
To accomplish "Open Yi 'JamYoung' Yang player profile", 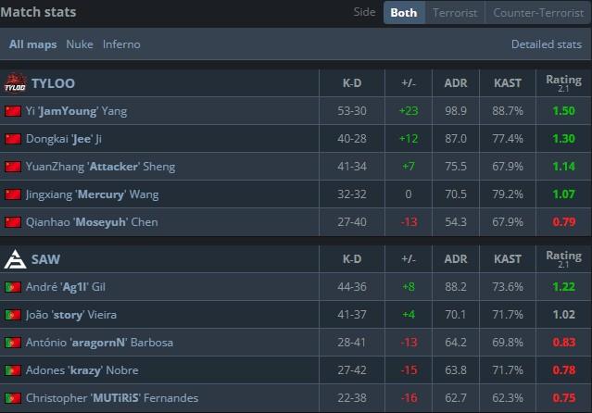I will pos(77,111).
